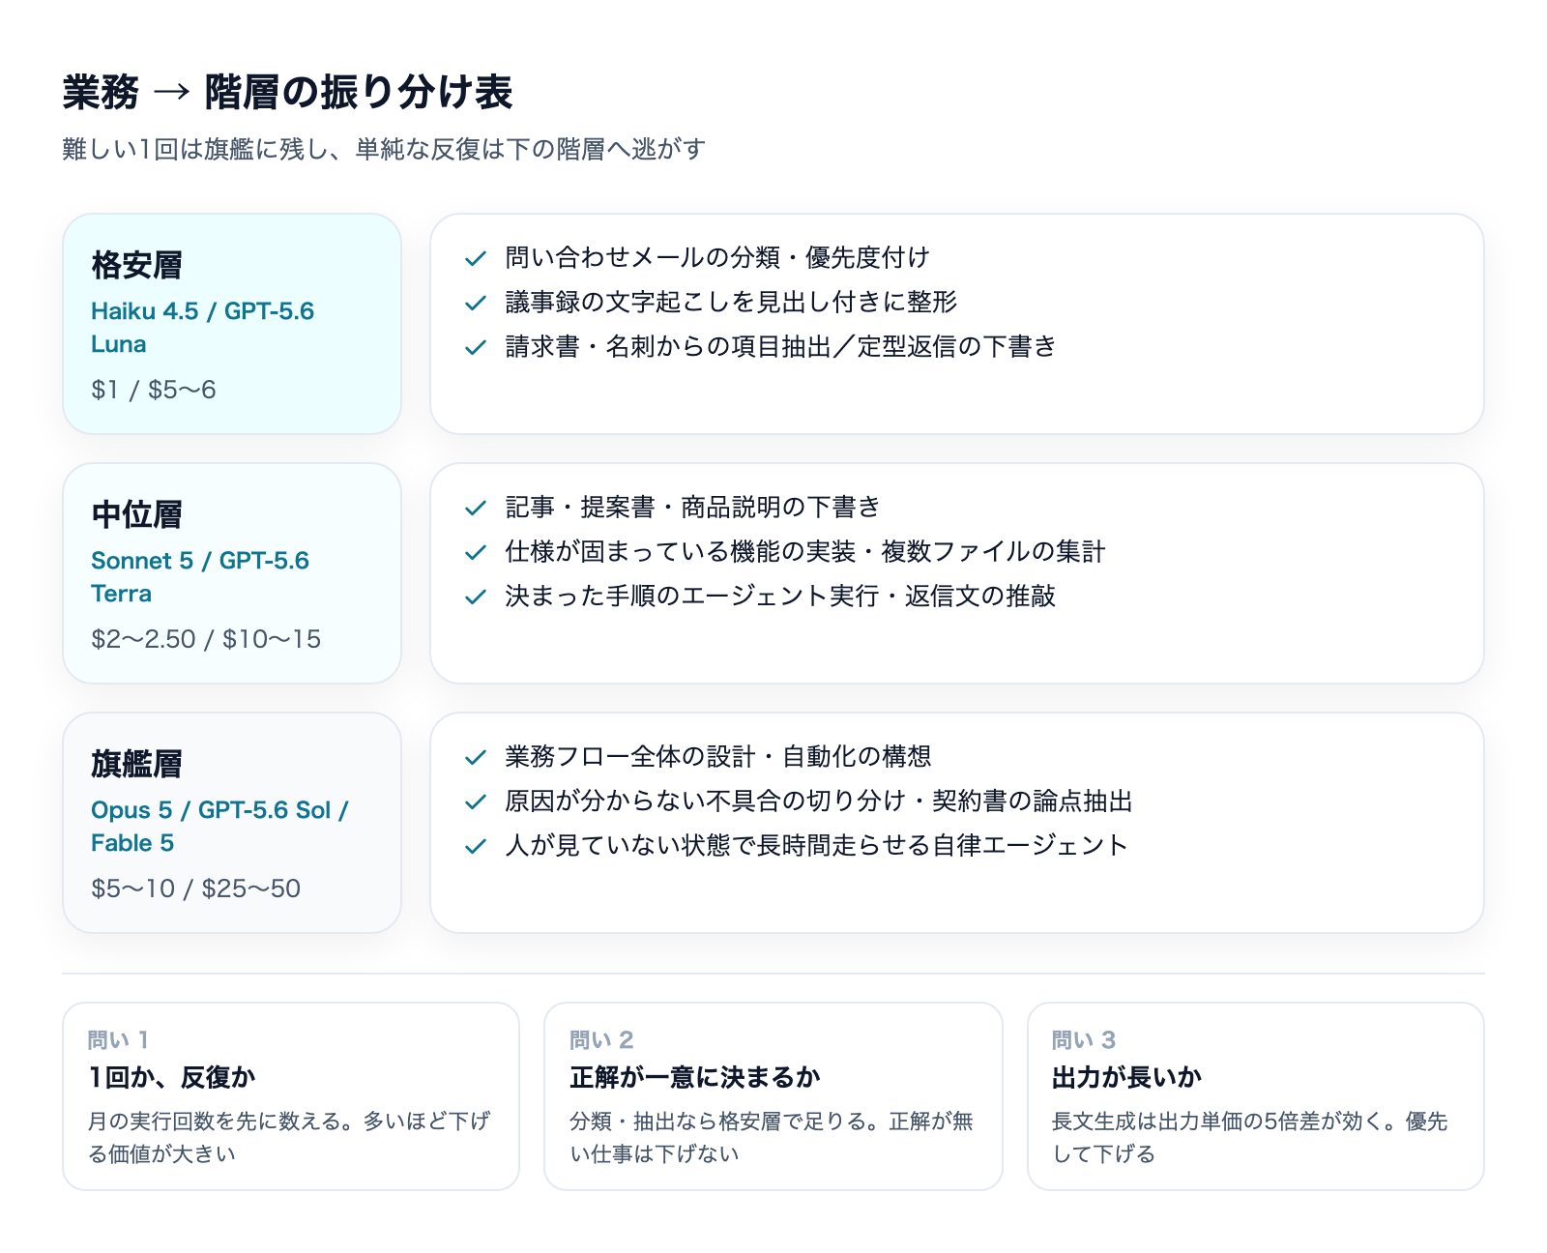This screenshot has height=1253, width=1547.
Task: Click the checkmark next to 議事録の文字起こし
Action: 475,303
